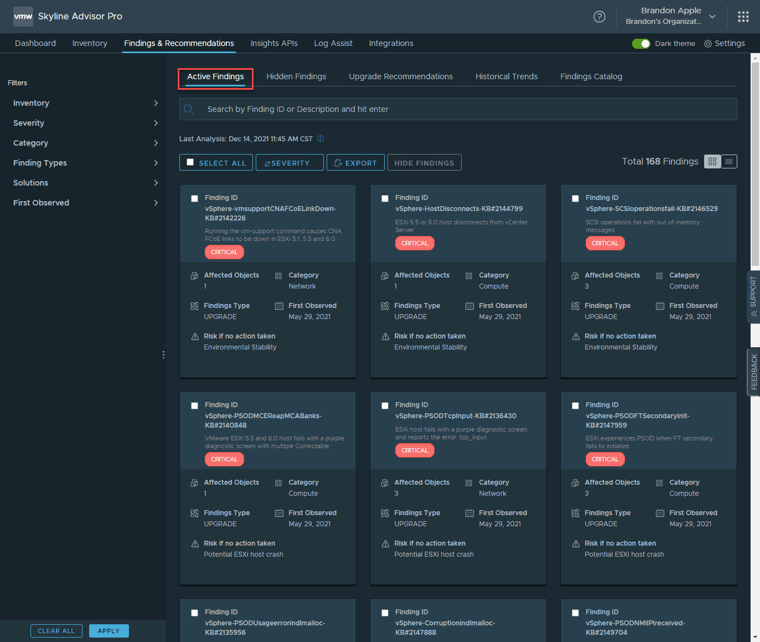Viewport: 760px width, 642px height.
Task: Open the Historical Trends tab
Action: (506, 76)
